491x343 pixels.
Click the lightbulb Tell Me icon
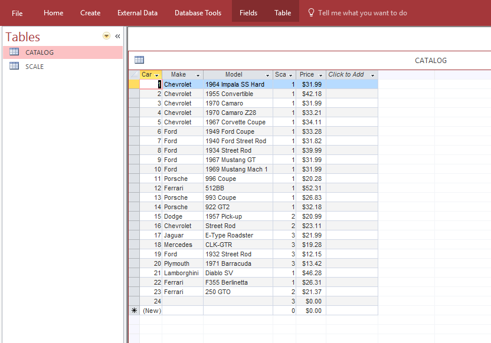pyautogui.click(x=311, y=12)
